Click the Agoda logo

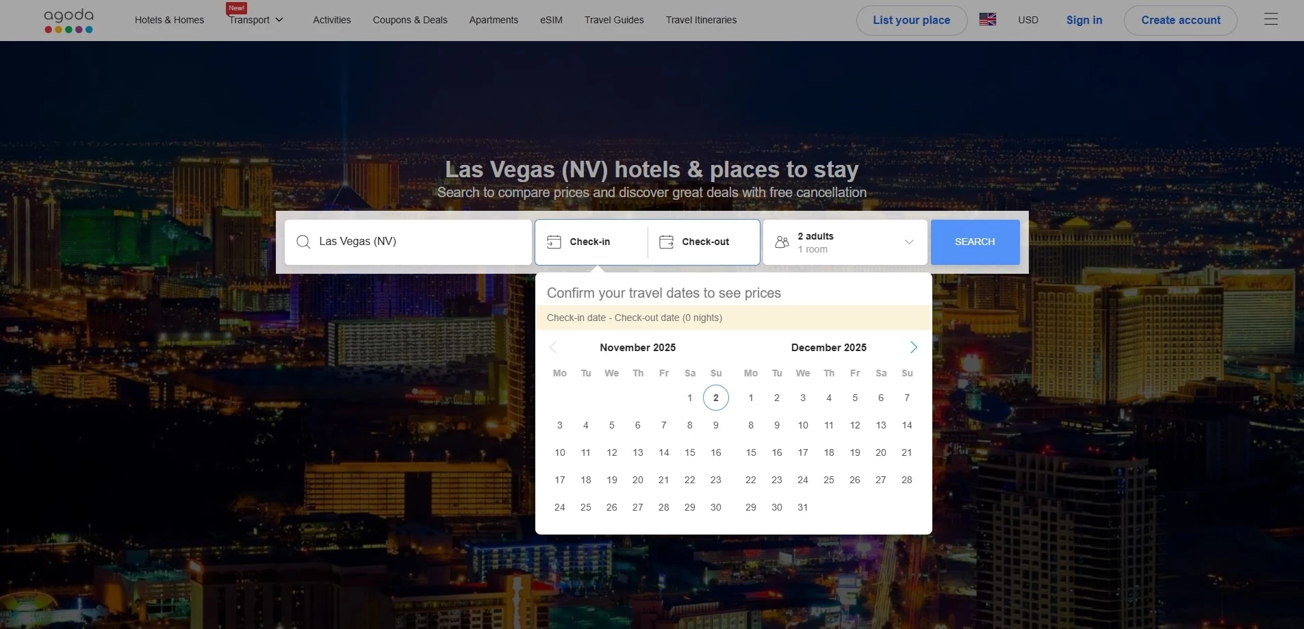tap(68, 21)
